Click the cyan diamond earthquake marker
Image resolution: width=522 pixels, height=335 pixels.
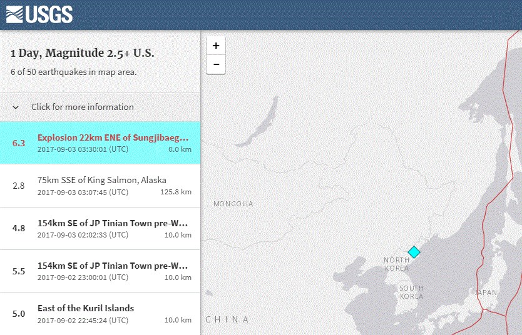(414, 252)
